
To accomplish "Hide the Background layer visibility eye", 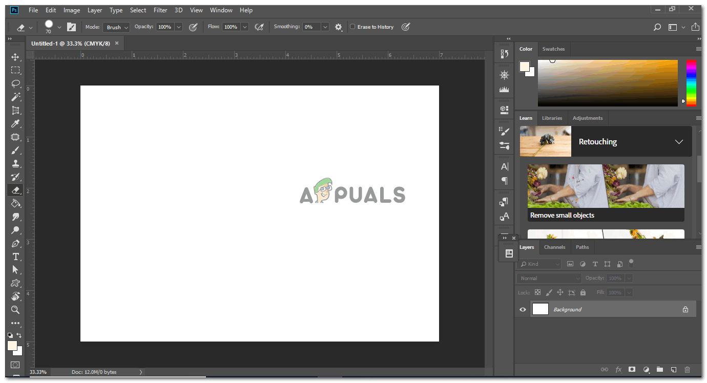I will coord(523,309).
